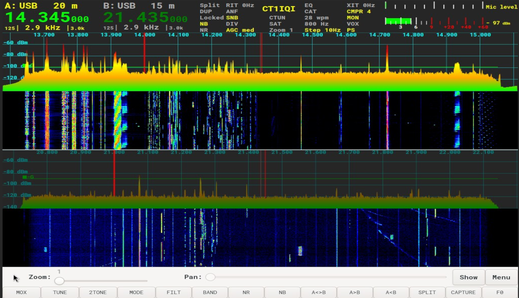Click the 21.000 frequency label

114,152
